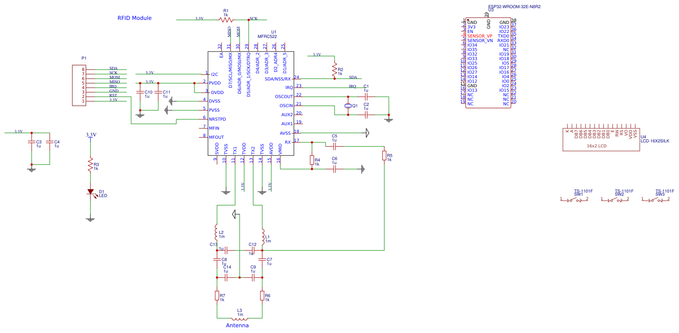Click the SW2 push button switch
This screenshot has height=333, width=679.
615,200
